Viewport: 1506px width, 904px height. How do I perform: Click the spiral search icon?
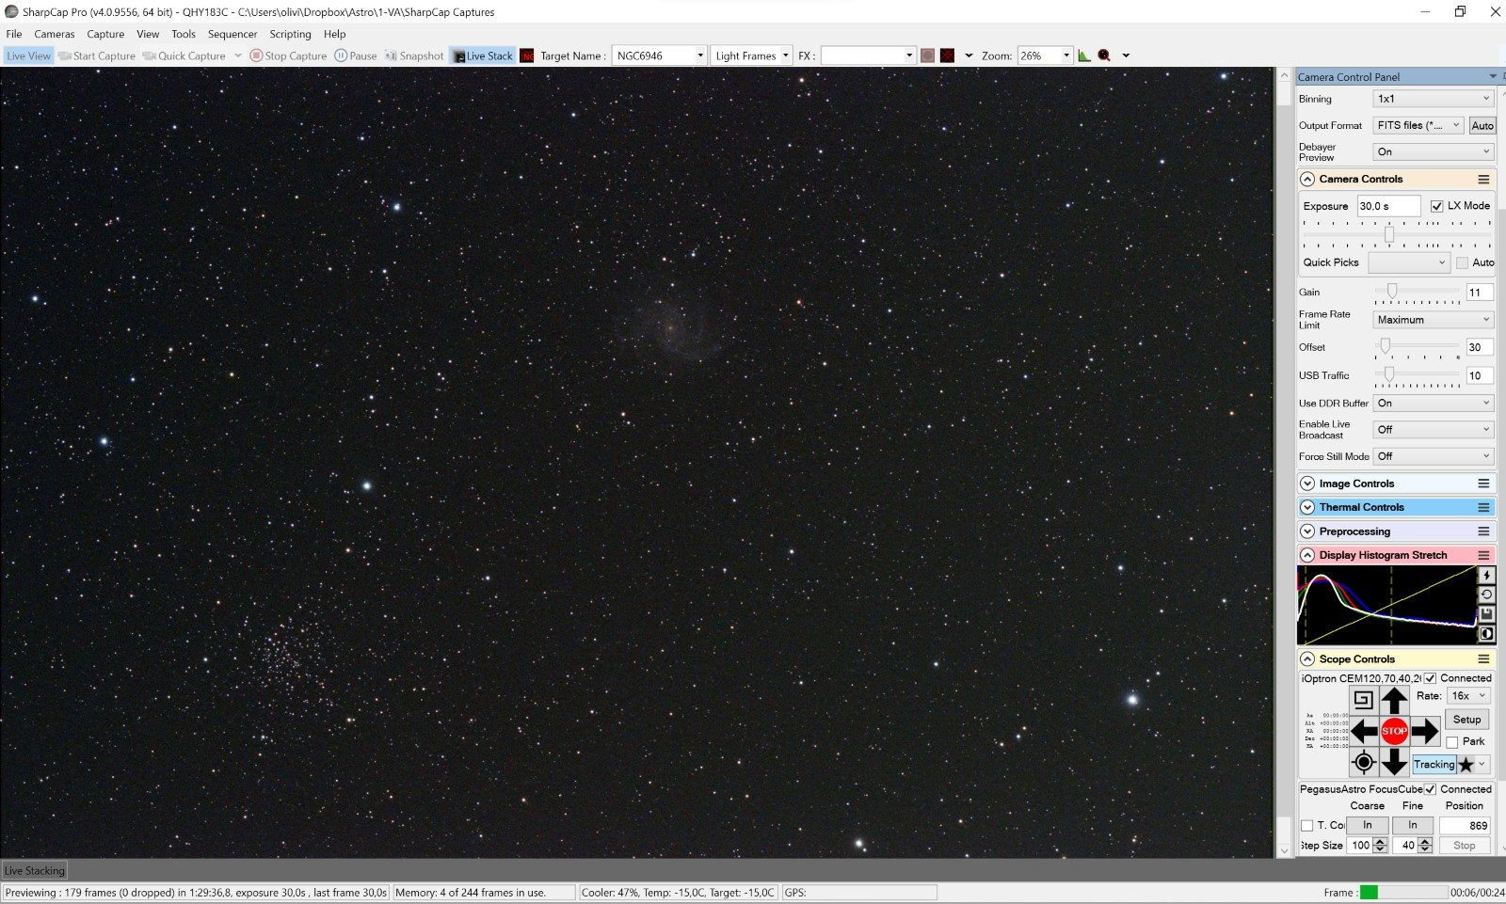tap(1363, 700)
